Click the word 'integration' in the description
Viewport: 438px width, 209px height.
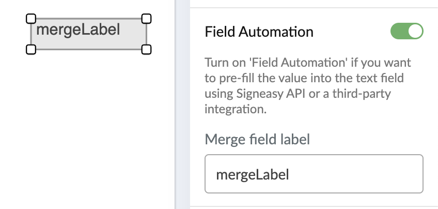click(x=233, y=110)
